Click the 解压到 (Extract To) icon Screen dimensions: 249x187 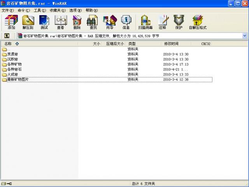[28, 22]
